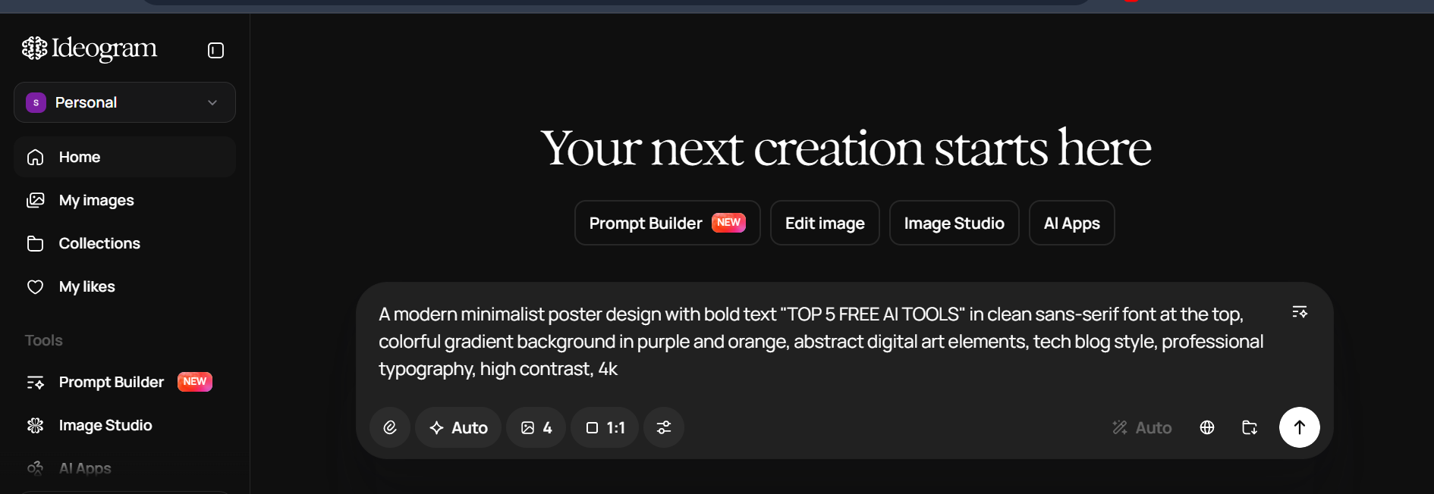This screenshot has height=494, width=1434.
Task: Click the AI Apps button below the headline
Action: [x=1071, y=223]
